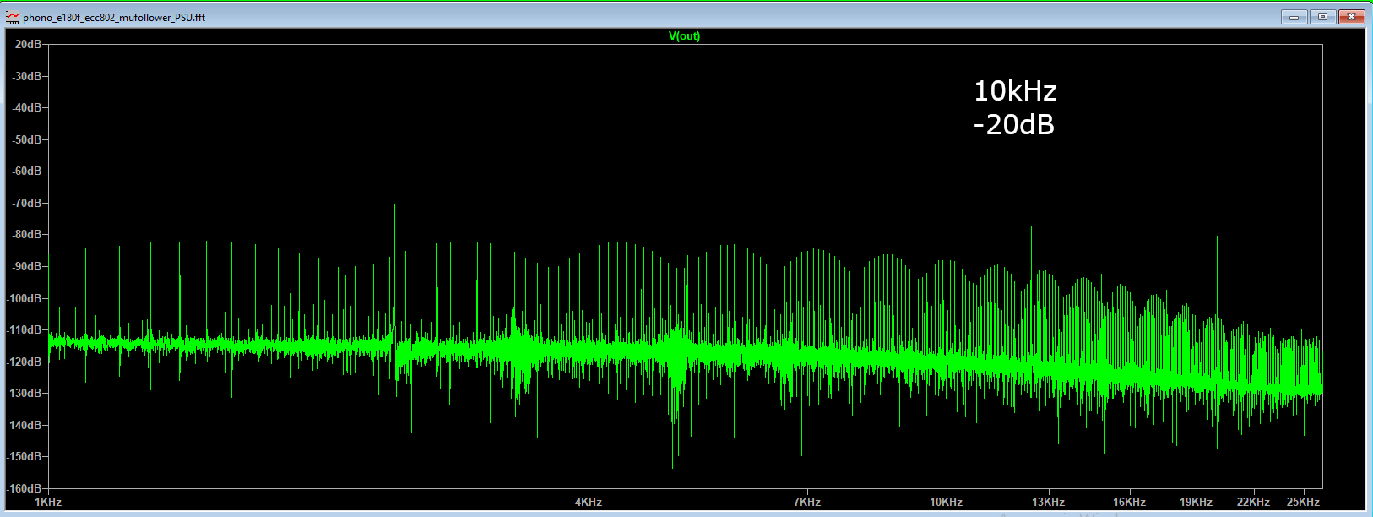The width and height of the screenshot is (1373, 517).
Task: Click the -100dB axis label
Action: [25, 298]
